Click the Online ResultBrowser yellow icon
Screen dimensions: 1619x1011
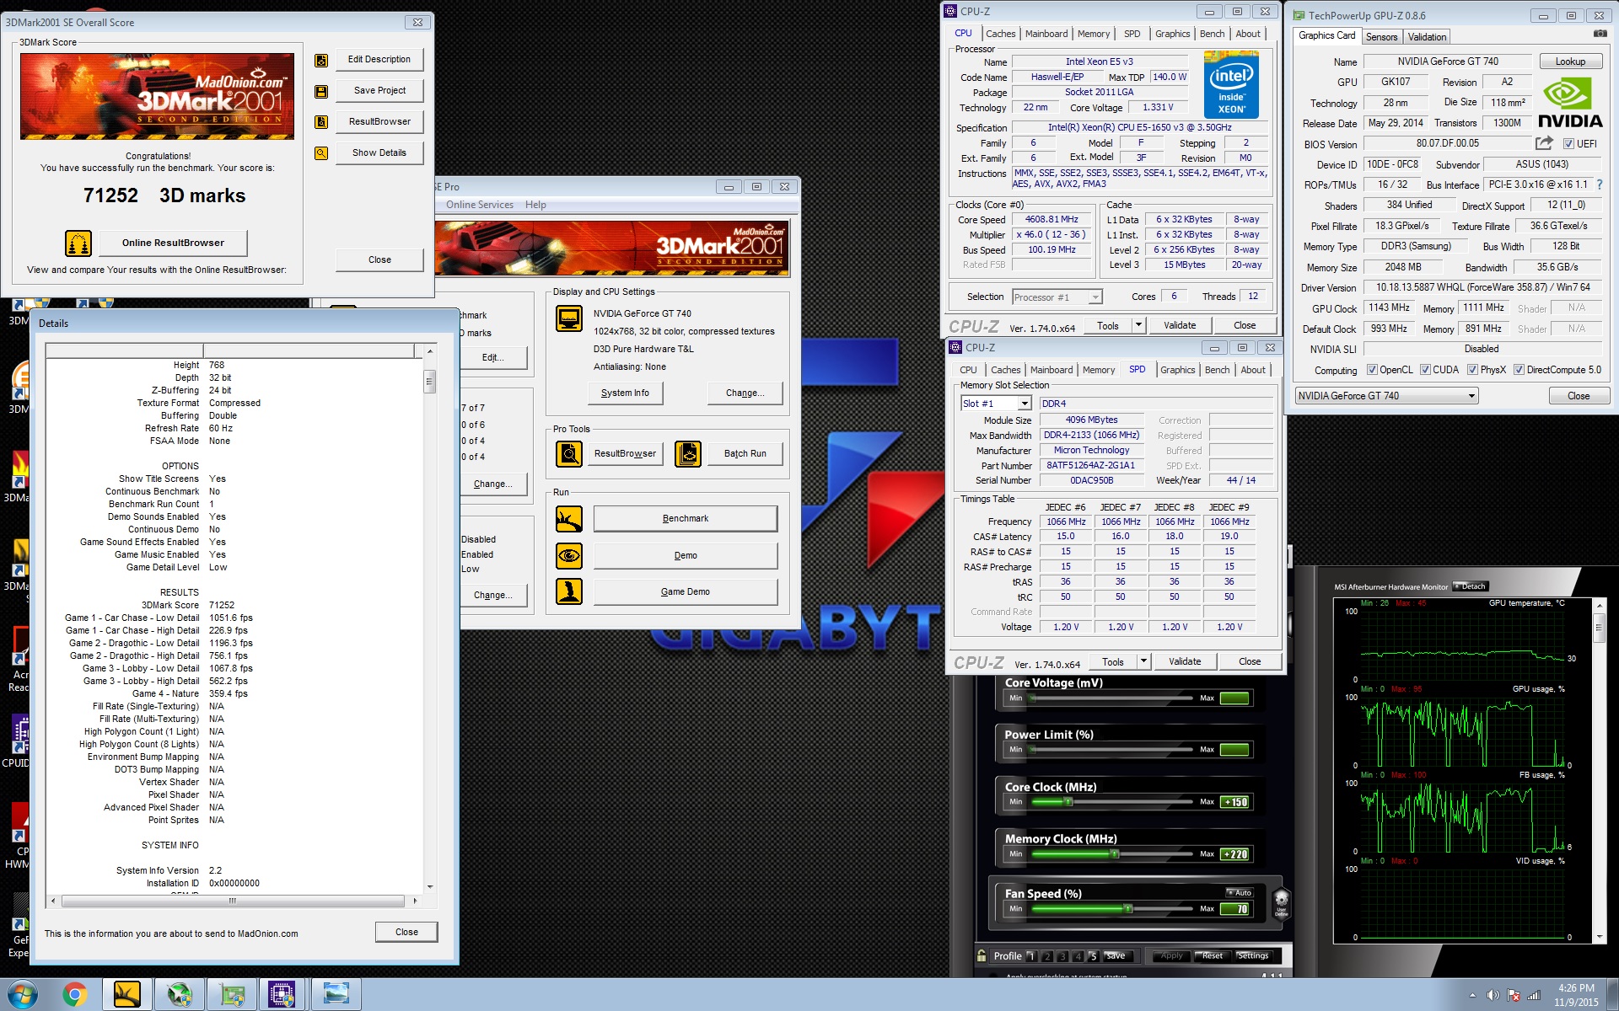click(x=78, y=243)
